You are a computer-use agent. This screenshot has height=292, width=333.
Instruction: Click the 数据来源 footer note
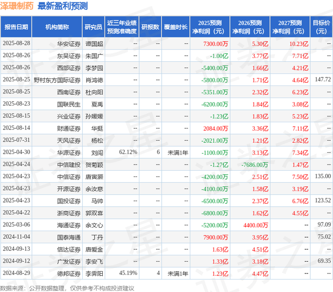tap(67, 288)
